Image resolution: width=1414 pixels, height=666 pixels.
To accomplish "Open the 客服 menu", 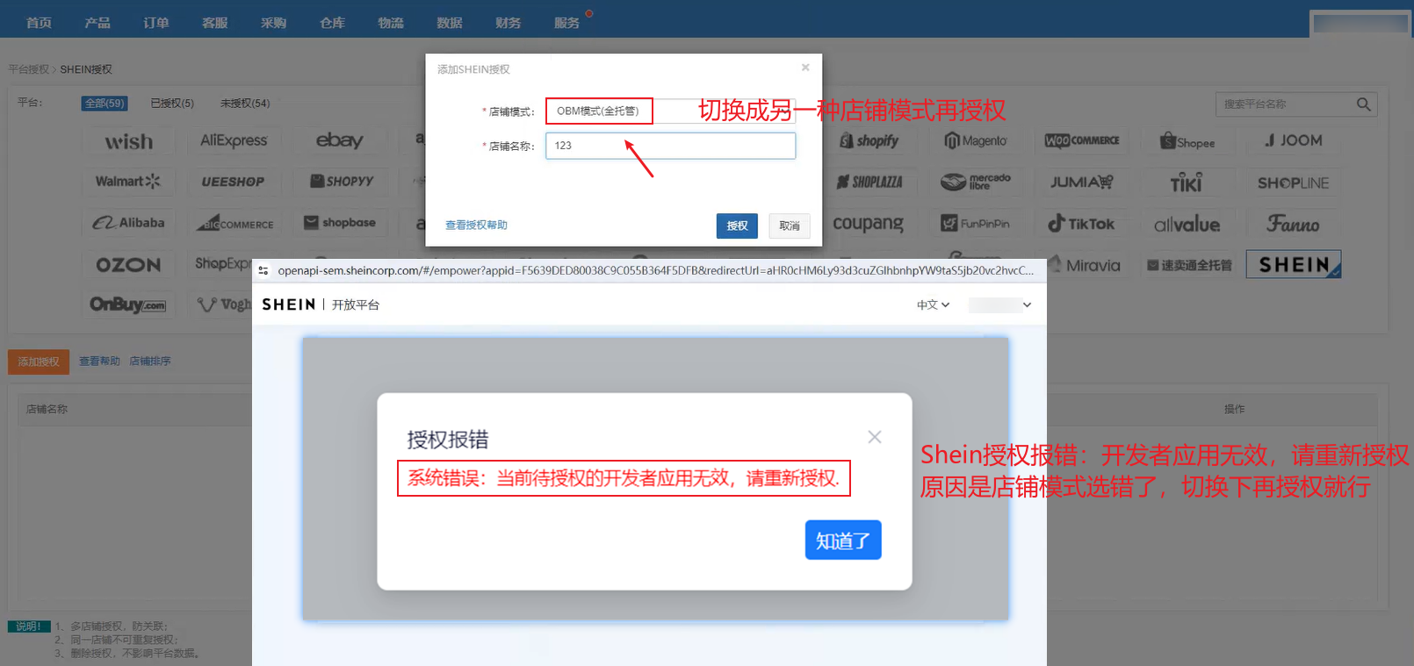I will pyautogui.click(x=215, y=23).
